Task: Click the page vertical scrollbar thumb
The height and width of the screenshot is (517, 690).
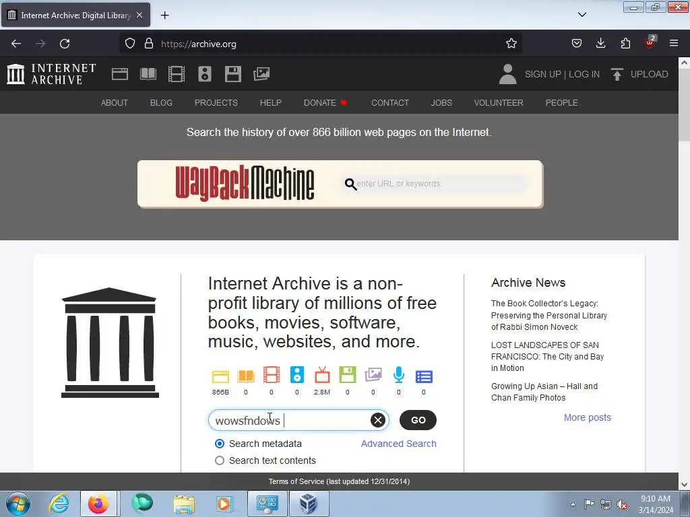Action: click(684, 104)
